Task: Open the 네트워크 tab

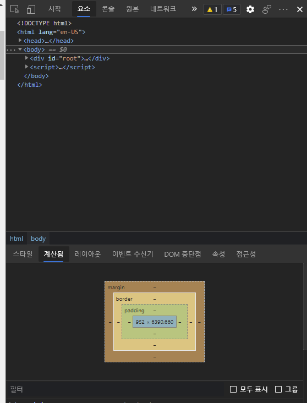Action: [163, 9]
